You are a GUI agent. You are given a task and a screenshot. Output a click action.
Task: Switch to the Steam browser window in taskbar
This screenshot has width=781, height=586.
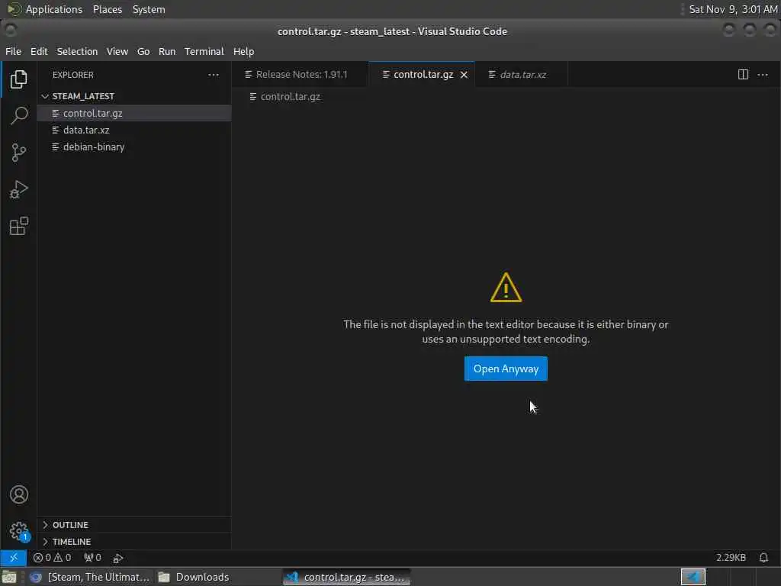(90, 577)
